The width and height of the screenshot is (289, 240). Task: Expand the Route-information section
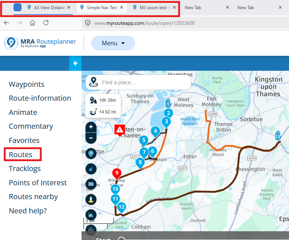click(40, 98)
